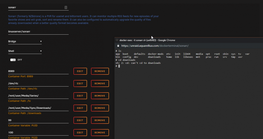Click the linuxserver/sonarr repository field
The height and width of the screenshot is (139, 263).
tap(38, 32)
